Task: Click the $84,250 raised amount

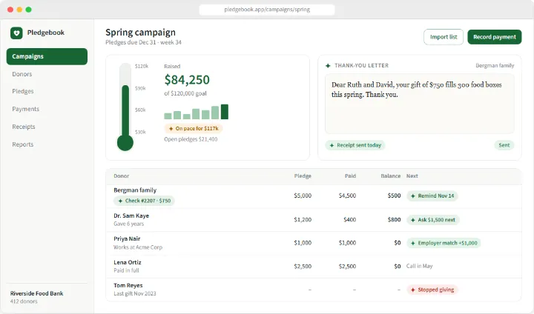Action: pos(187,79)
